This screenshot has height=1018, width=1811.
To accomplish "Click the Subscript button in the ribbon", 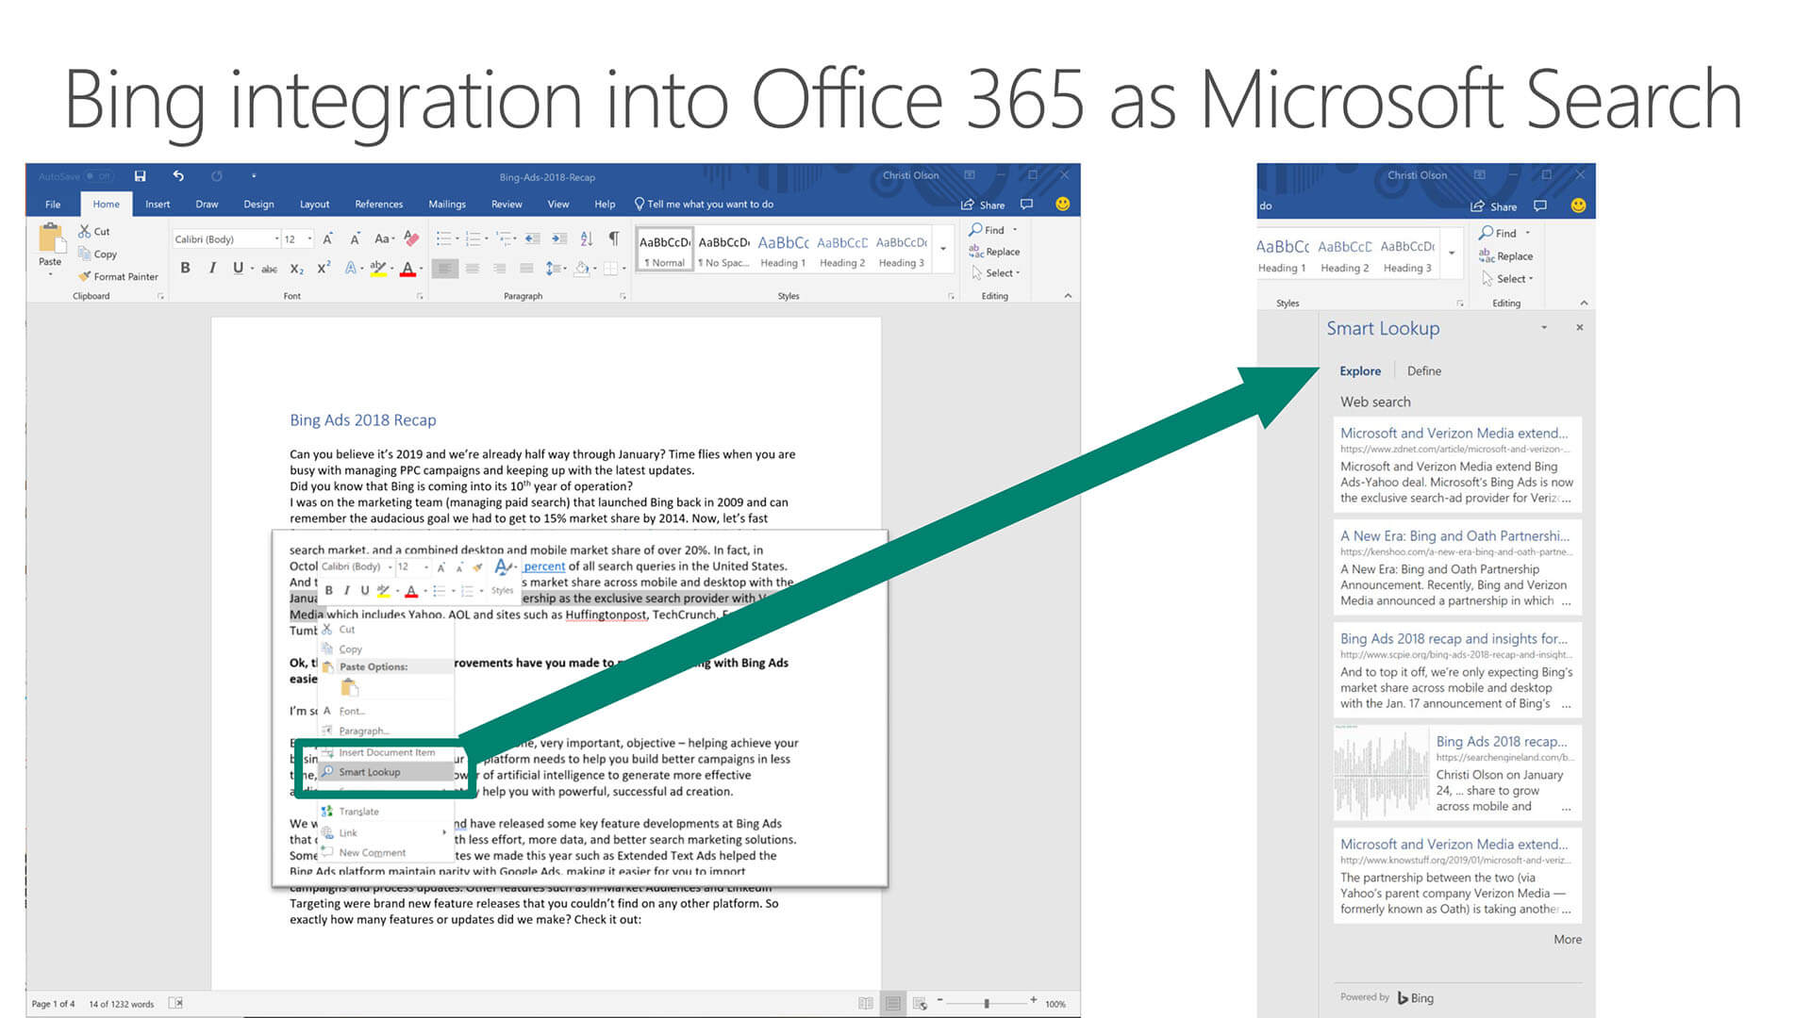I will pos(296,270).
